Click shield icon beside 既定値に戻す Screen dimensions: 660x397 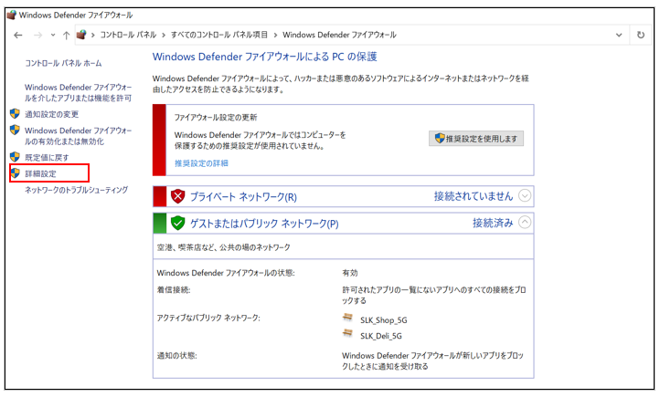[15, 157]
